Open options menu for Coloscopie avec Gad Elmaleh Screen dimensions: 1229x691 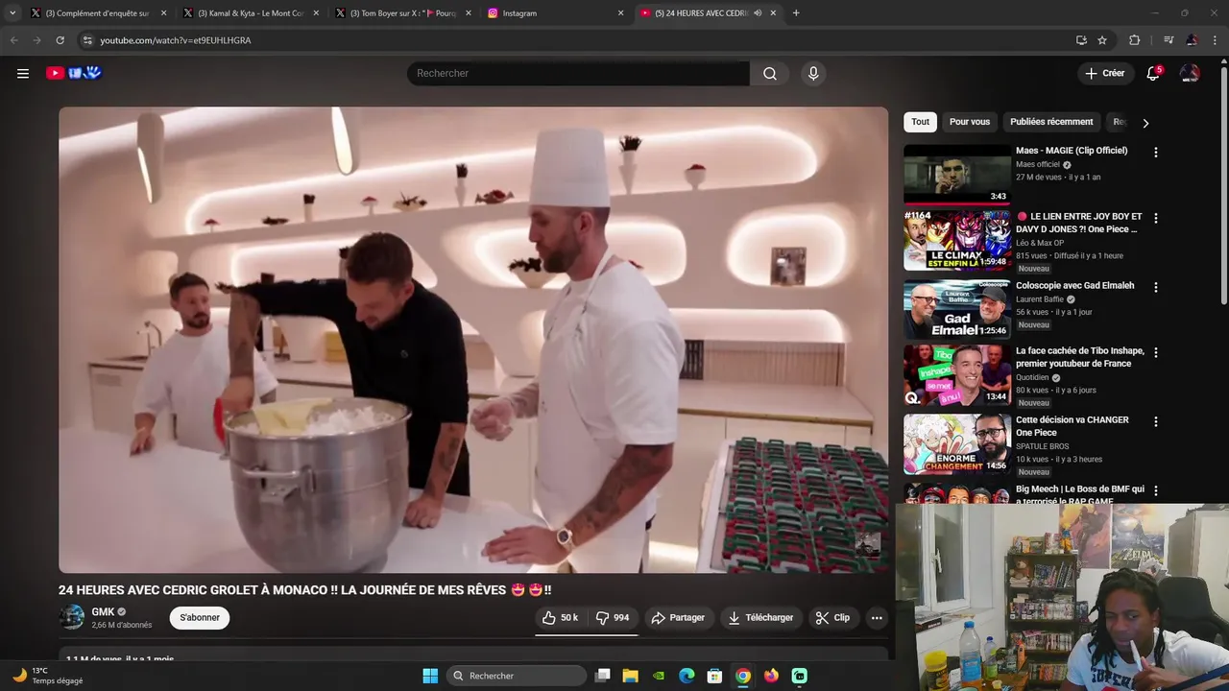pos(1156,288)
